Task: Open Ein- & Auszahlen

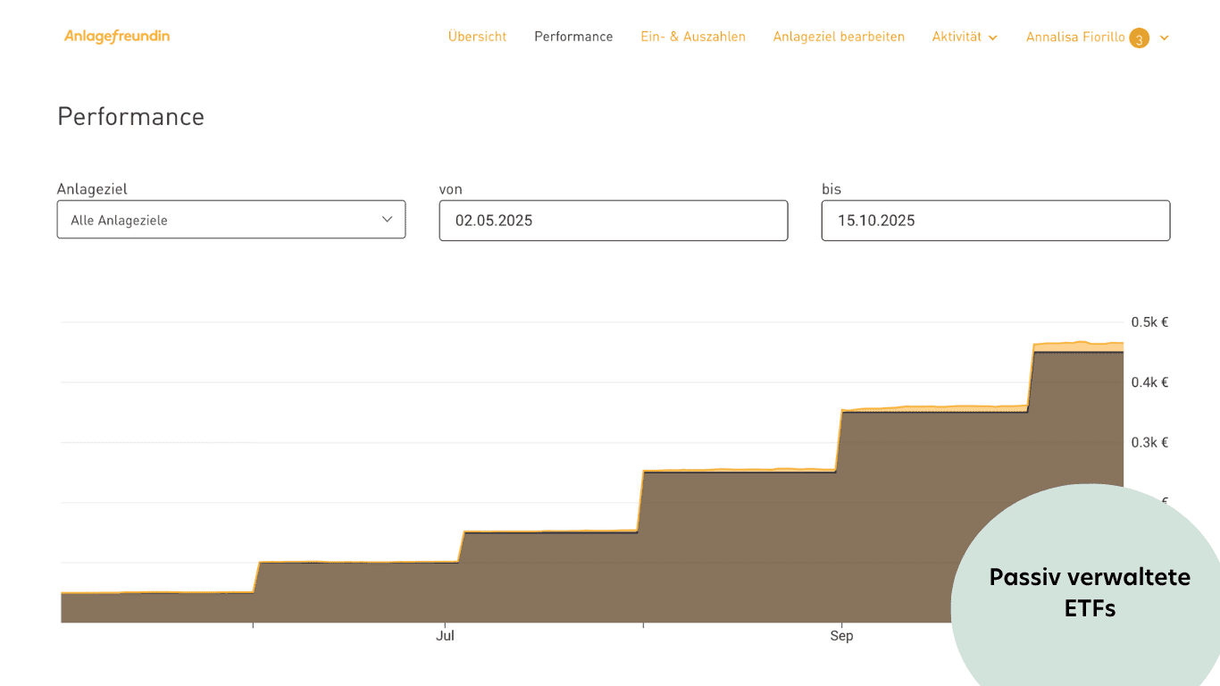Action: pyautogui.click(x=692, y=37)
